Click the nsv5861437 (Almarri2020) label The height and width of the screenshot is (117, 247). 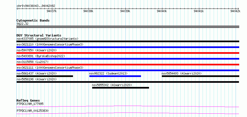(37, 73)
